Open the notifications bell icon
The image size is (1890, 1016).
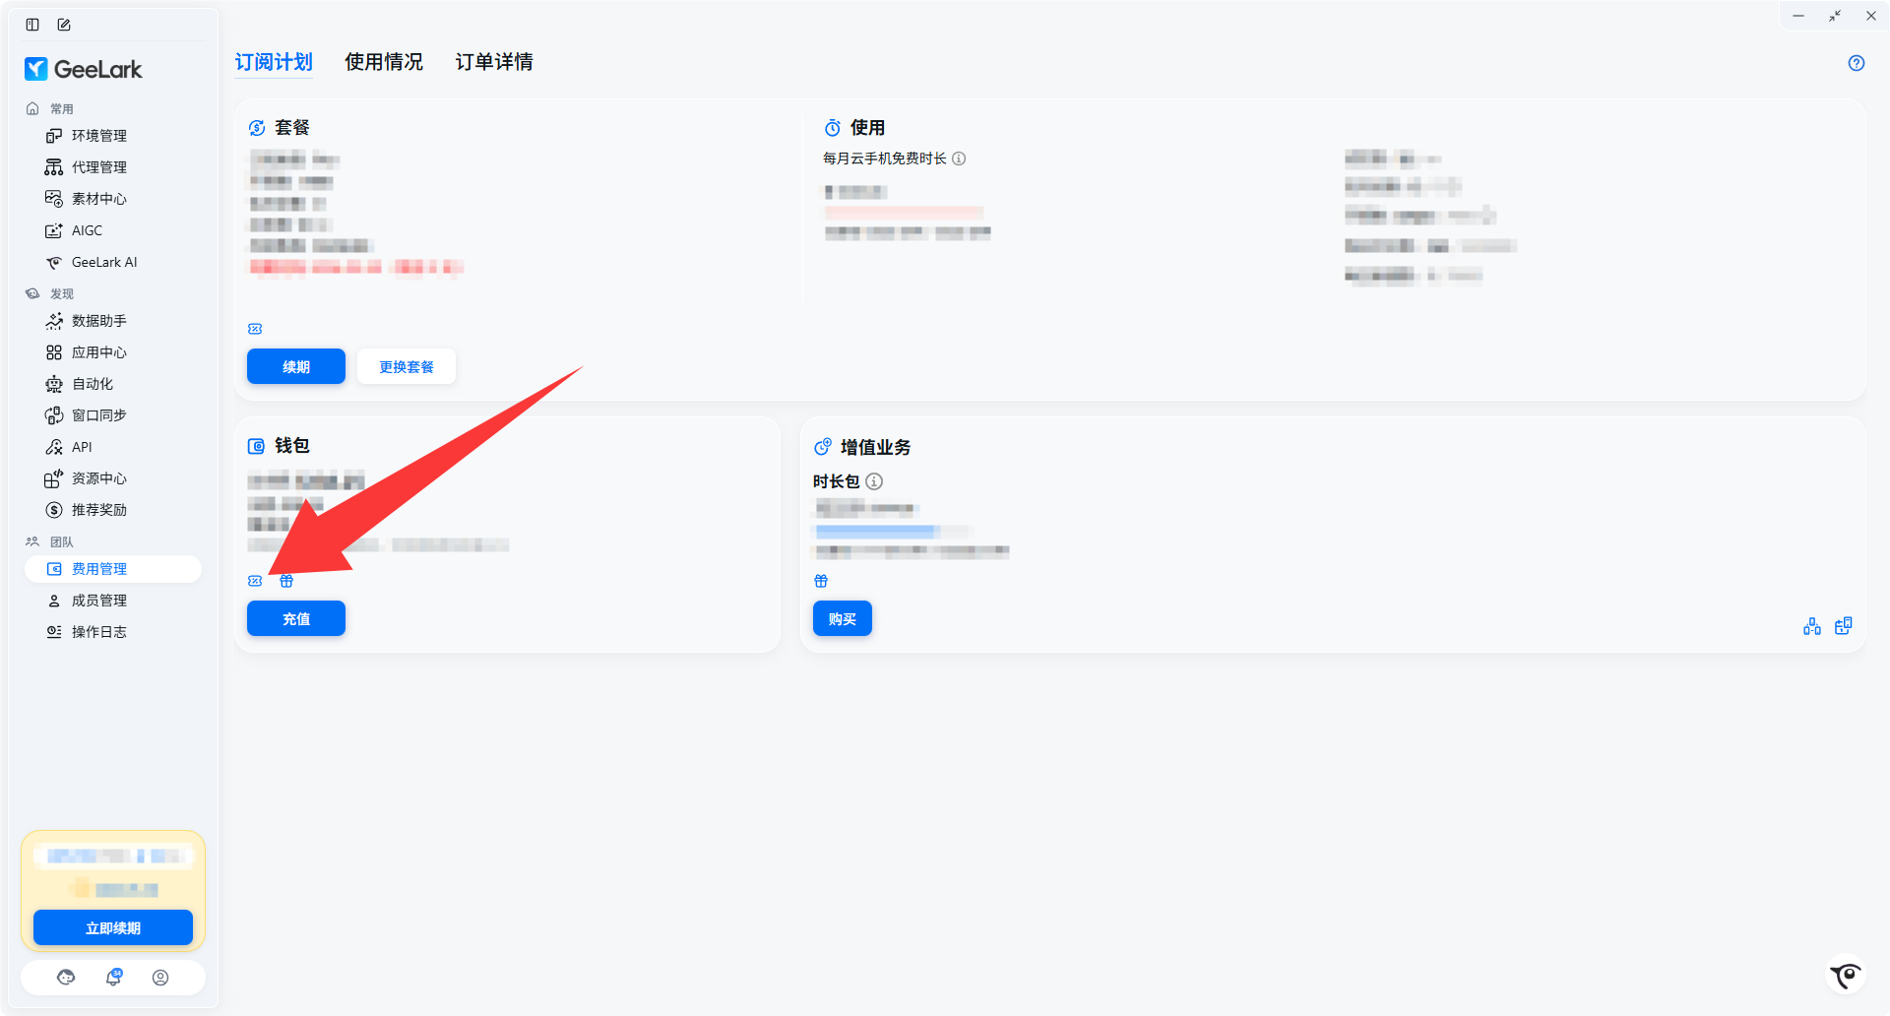pyautogui.click(x=114, y=977)
